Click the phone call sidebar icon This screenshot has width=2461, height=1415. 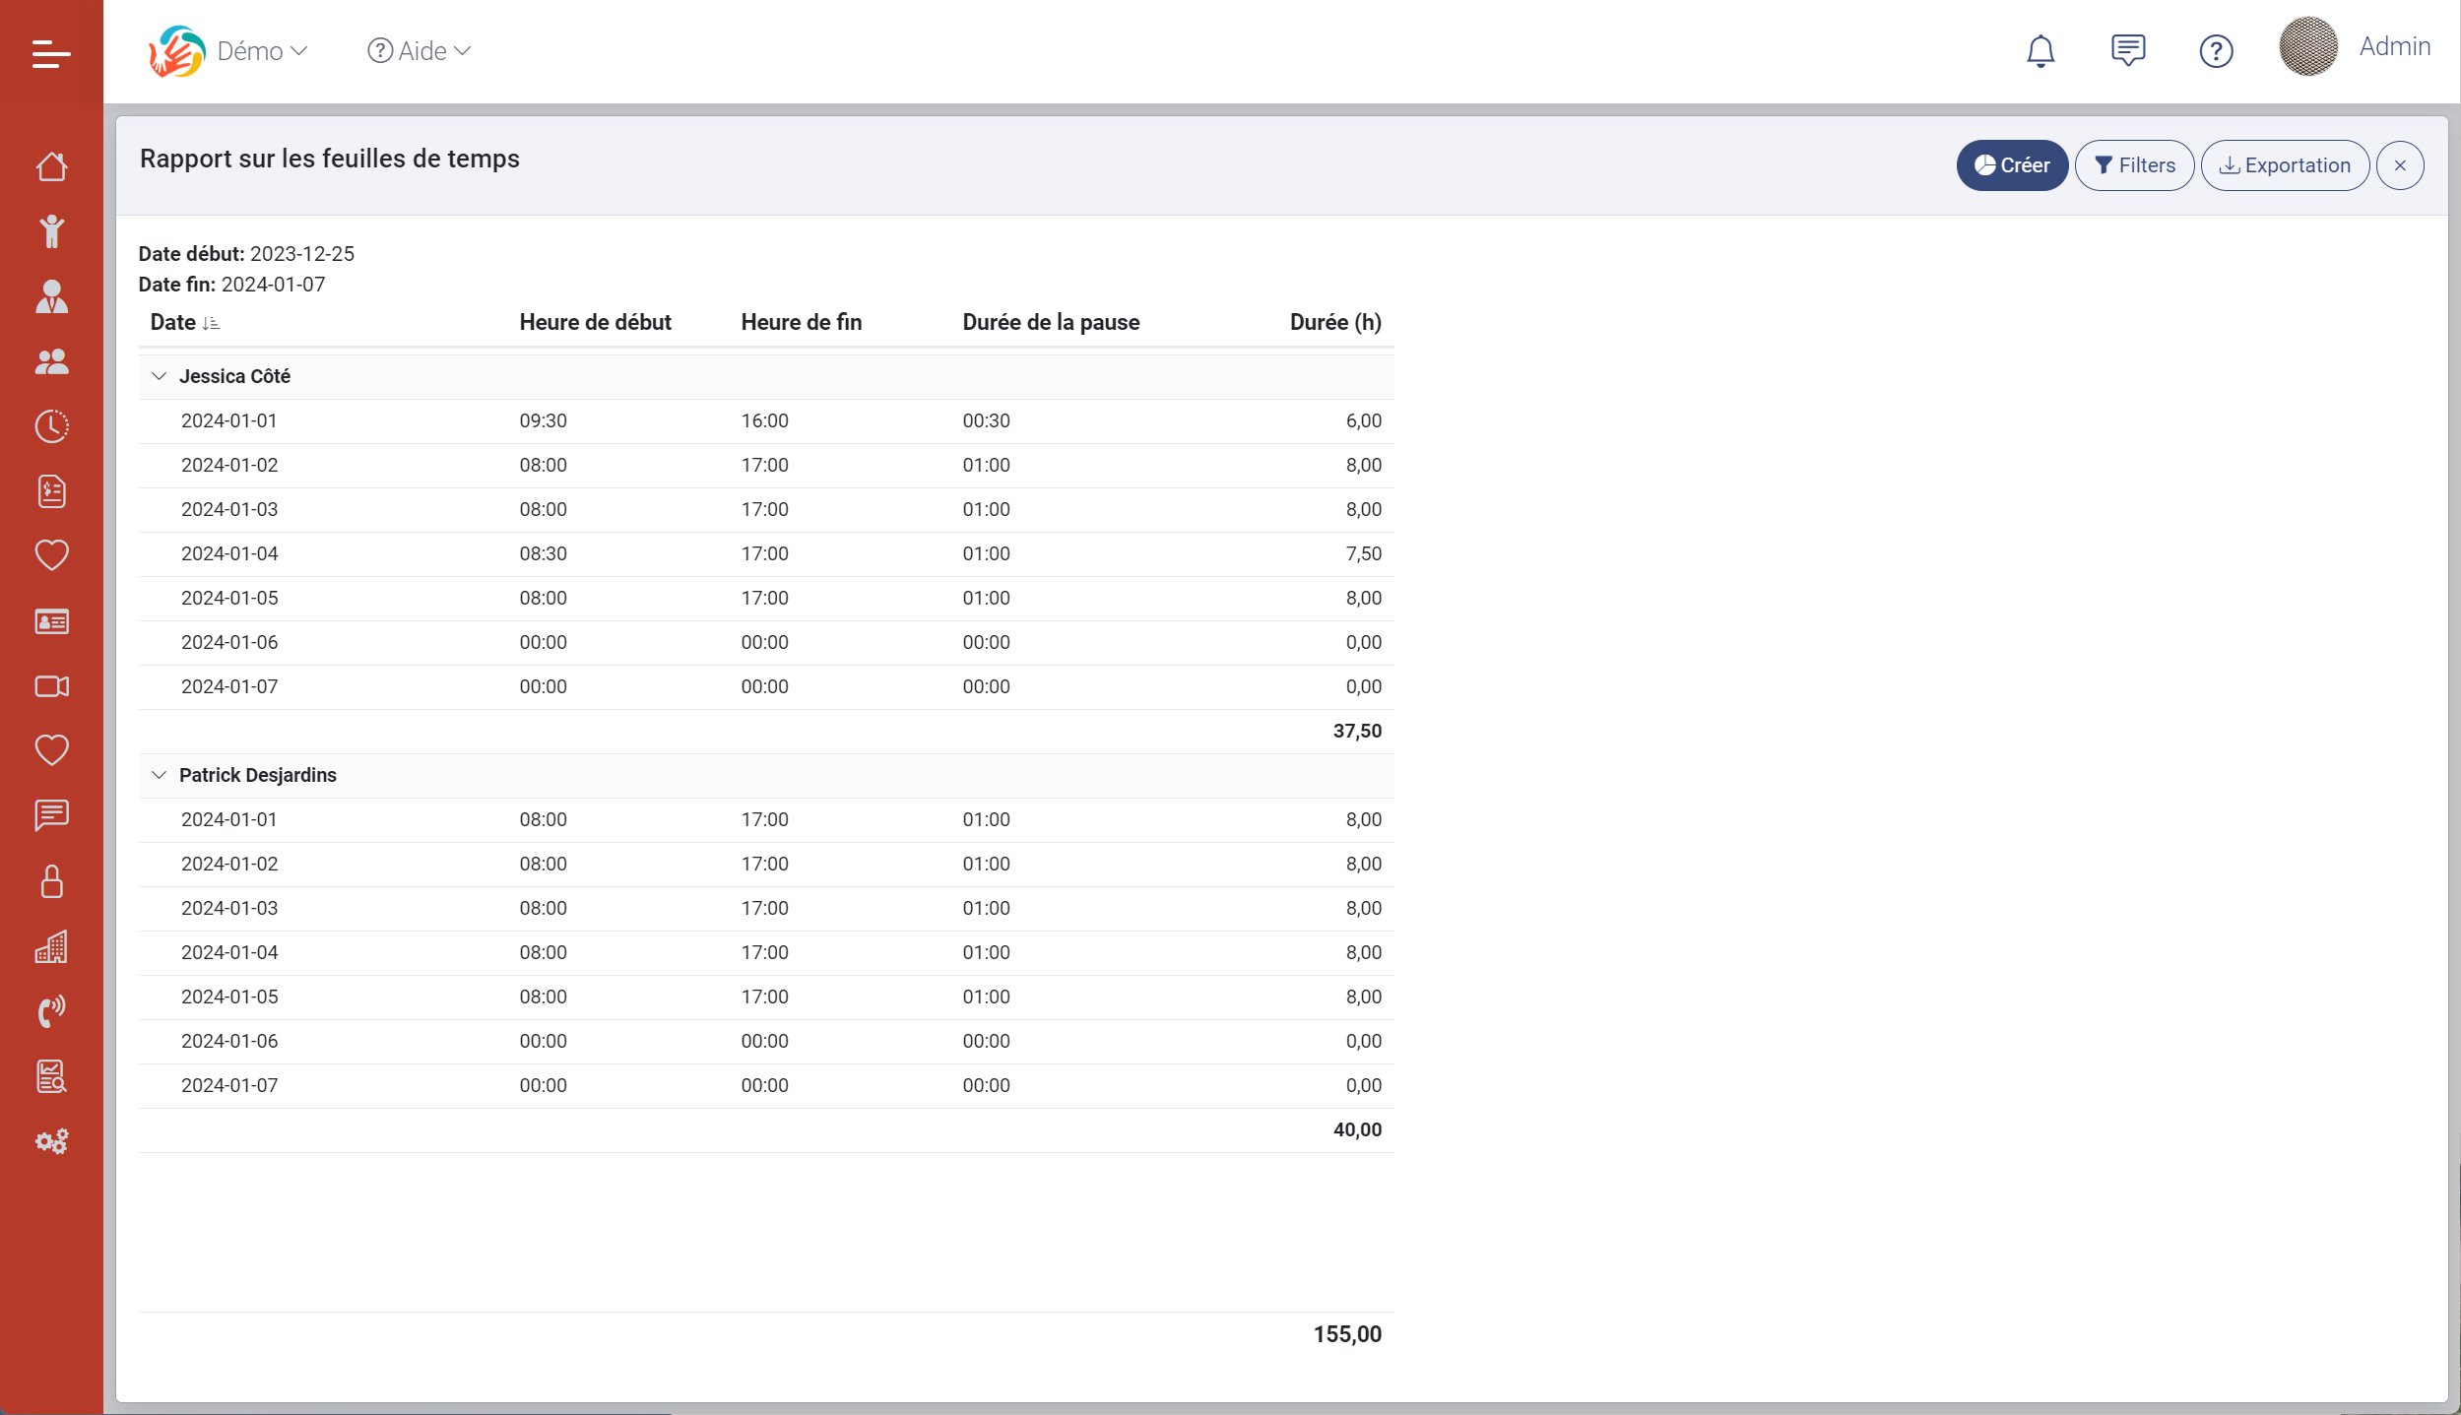click(51, 1011)
